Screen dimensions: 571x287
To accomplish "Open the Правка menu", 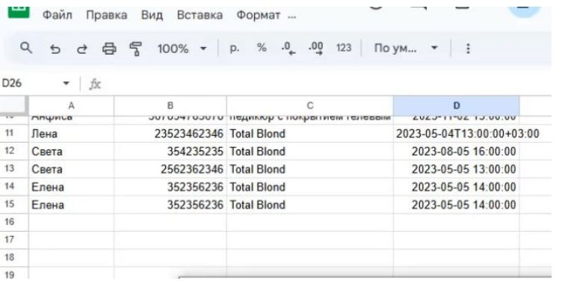I will click(107, 15).
